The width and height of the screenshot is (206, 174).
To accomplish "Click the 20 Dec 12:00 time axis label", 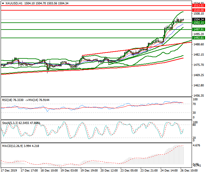I will 109,171.
